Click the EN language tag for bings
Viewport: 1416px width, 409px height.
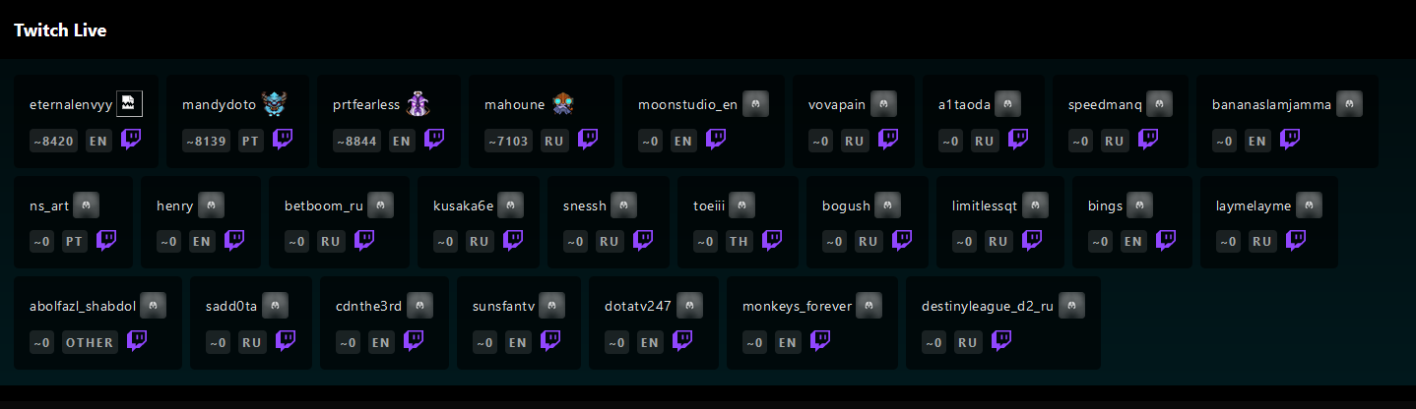tap(1133, 242)
